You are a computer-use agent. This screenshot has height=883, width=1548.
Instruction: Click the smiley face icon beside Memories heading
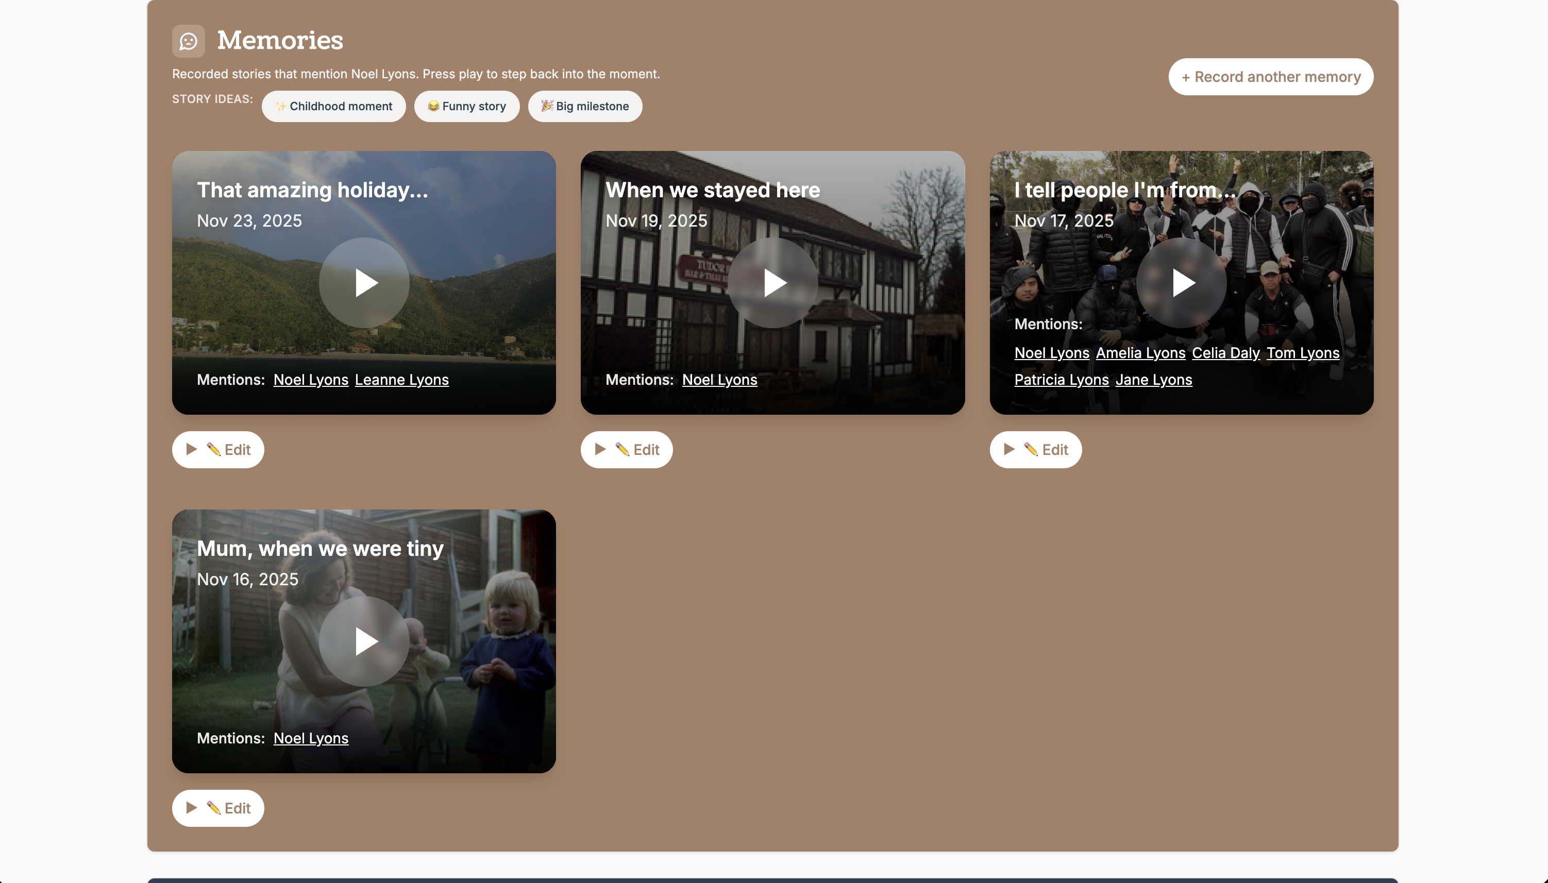[189, 40]
